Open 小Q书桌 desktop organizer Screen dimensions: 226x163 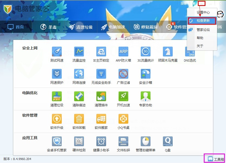tap(123, 122)
